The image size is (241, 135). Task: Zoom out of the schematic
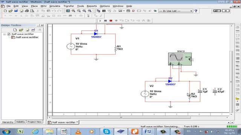pos(79,11)
